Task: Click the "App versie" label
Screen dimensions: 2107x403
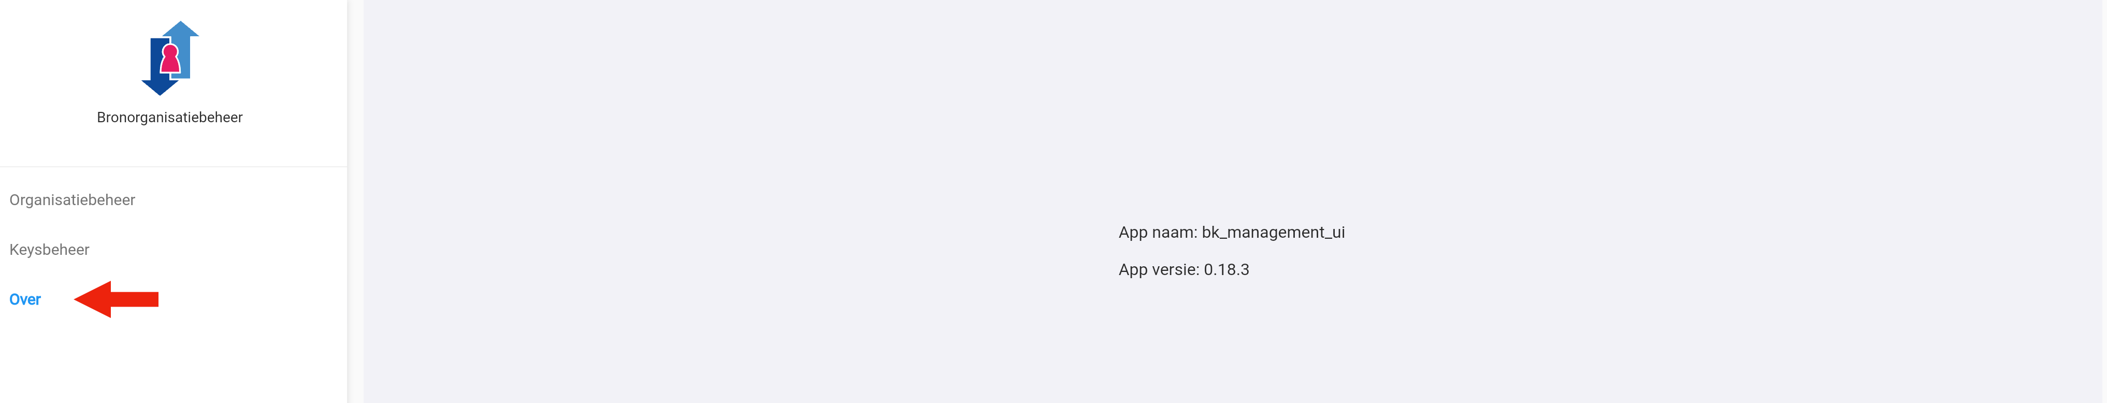Action: click(x=1158, y=270)
